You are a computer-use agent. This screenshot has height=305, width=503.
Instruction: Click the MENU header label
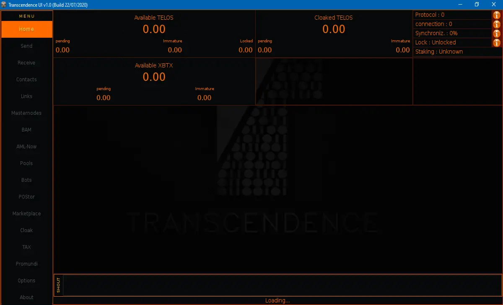pyautogui.click(x=27, y=16)
